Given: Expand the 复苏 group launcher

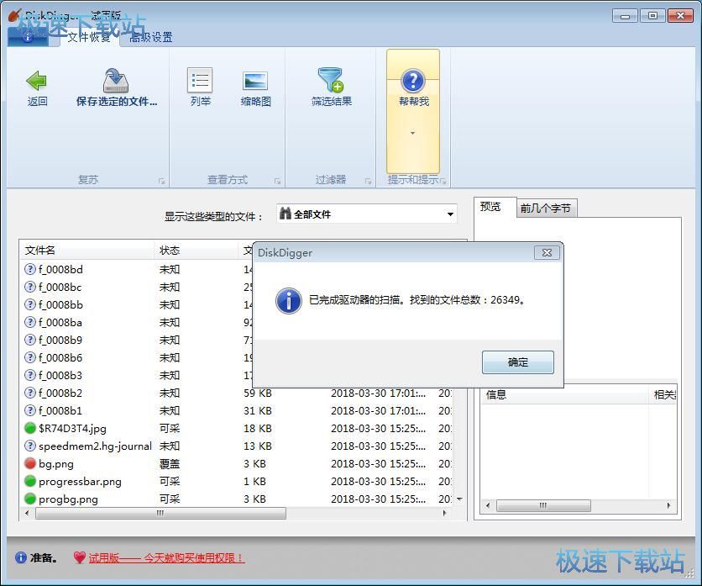Looking at the screenshot, I should pos(161,181).
